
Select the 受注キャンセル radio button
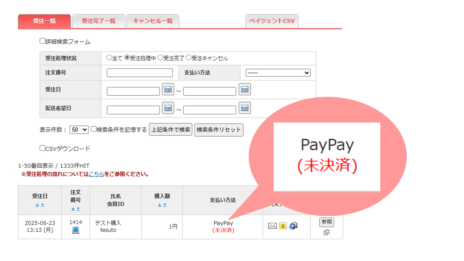coord(188,58)
